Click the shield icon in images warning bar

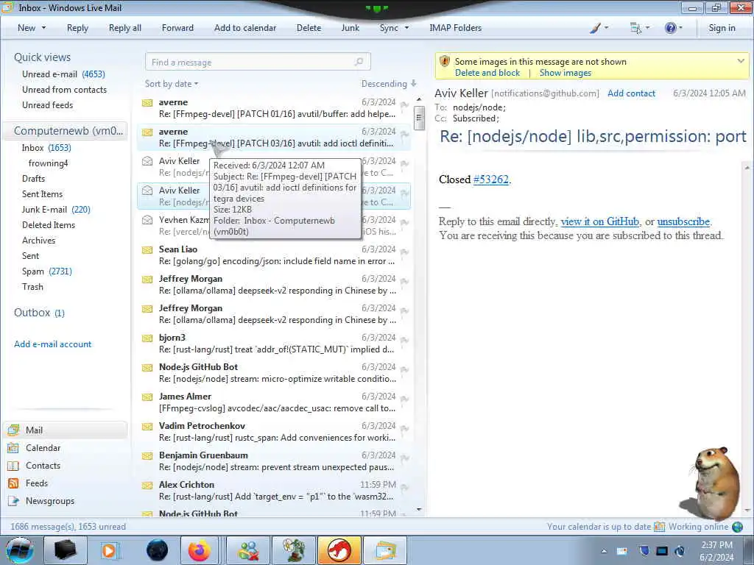(x=445, y=62)
